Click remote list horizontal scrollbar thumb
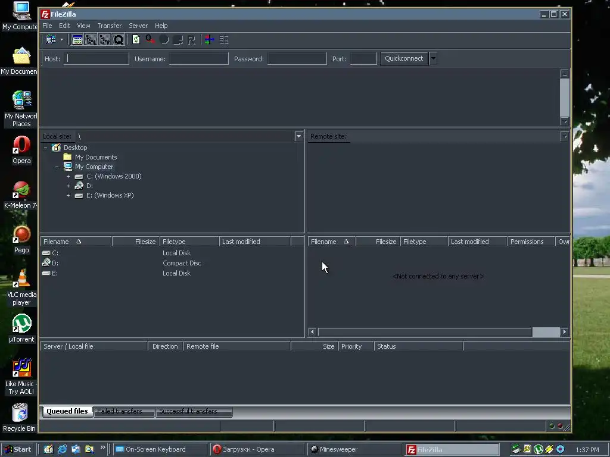610x457 pixels. click(546, 332)
